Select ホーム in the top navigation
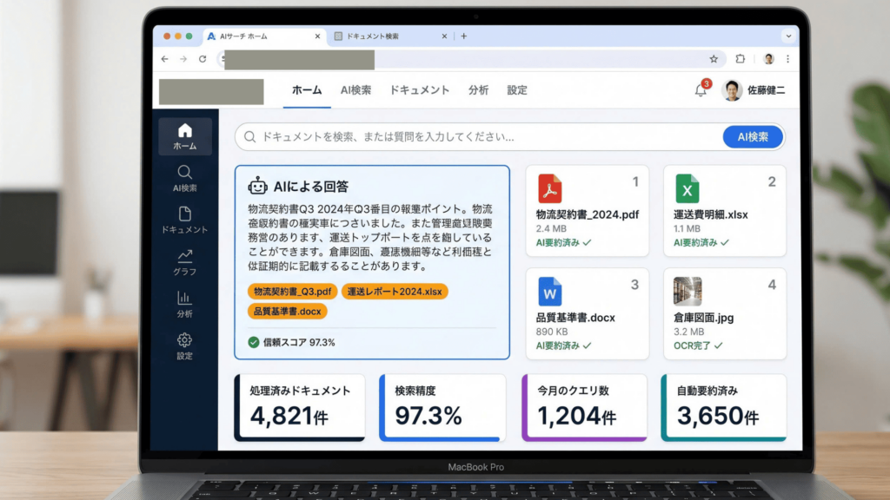 pyautogui.click(x=307, y=90)
